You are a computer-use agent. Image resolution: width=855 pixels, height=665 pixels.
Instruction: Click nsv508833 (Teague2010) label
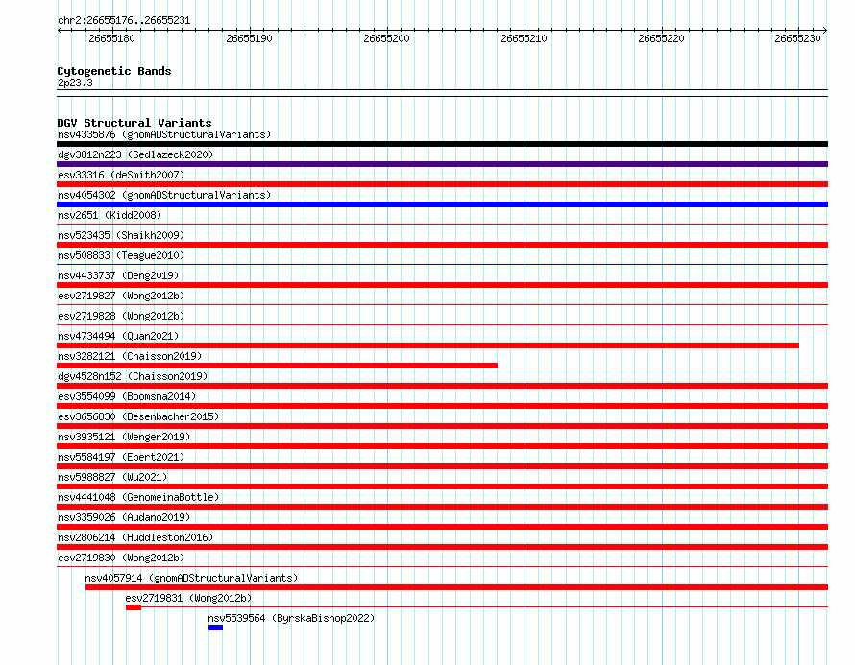click(121, 255)
